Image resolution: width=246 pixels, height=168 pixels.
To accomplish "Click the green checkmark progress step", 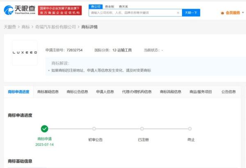I will coord(45,129).
